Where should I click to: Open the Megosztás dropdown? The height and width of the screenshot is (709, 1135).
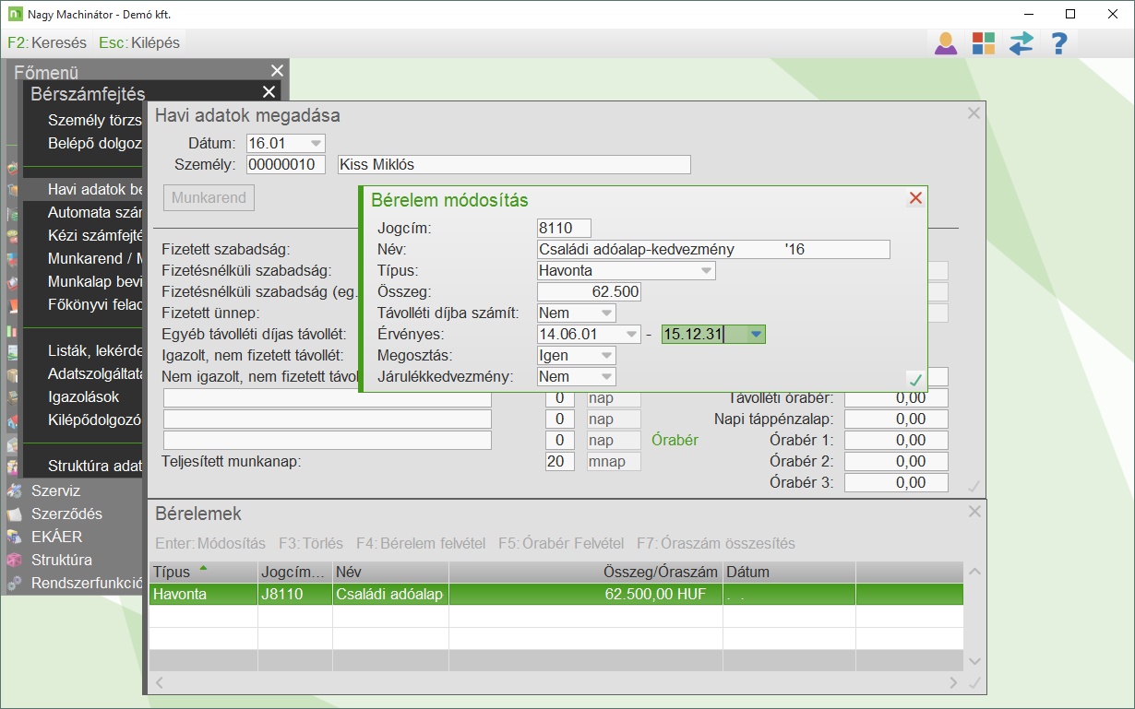click(606, 356)
